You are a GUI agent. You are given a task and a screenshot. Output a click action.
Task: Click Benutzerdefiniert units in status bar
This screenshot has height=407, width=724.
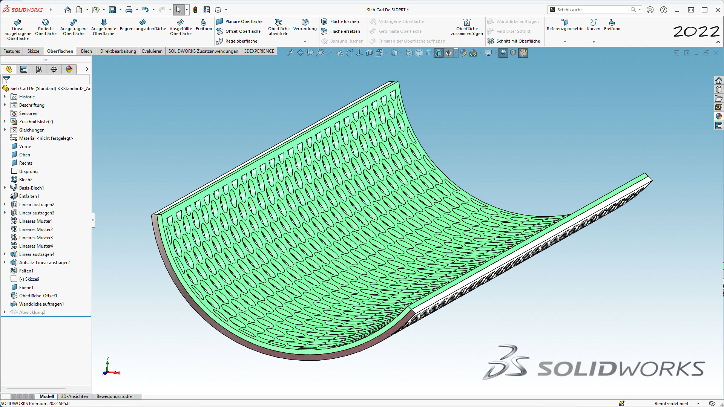671,404
